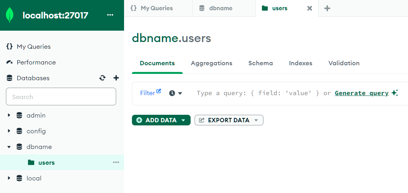Viewport: 408px width, 193px height.
Task: Collapse the dbname database tree
Action: coord(9,147)
